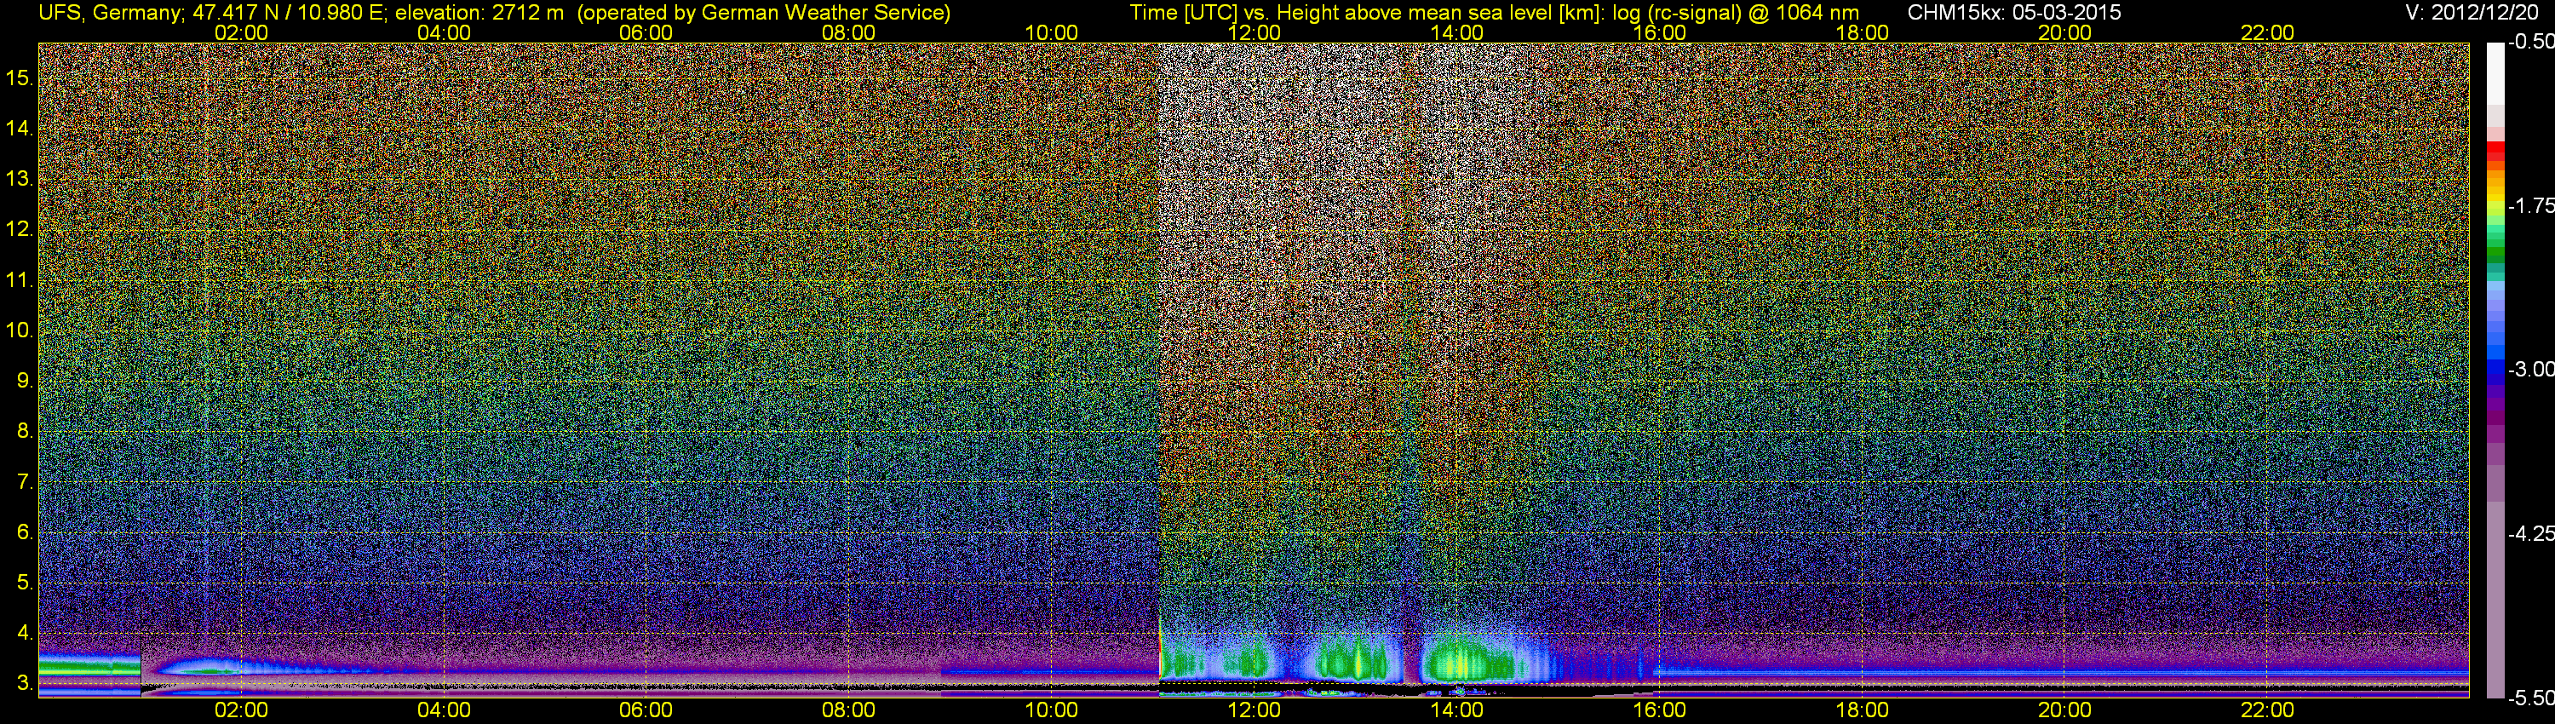Click the 10:00 label on the lower time axis
This screenshot has width=2555, height=724.
pos(1051,710)
